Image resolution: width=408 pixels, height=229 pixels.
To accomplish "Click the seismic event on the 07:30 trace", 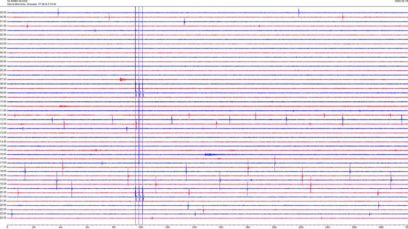I will point(126,79).
